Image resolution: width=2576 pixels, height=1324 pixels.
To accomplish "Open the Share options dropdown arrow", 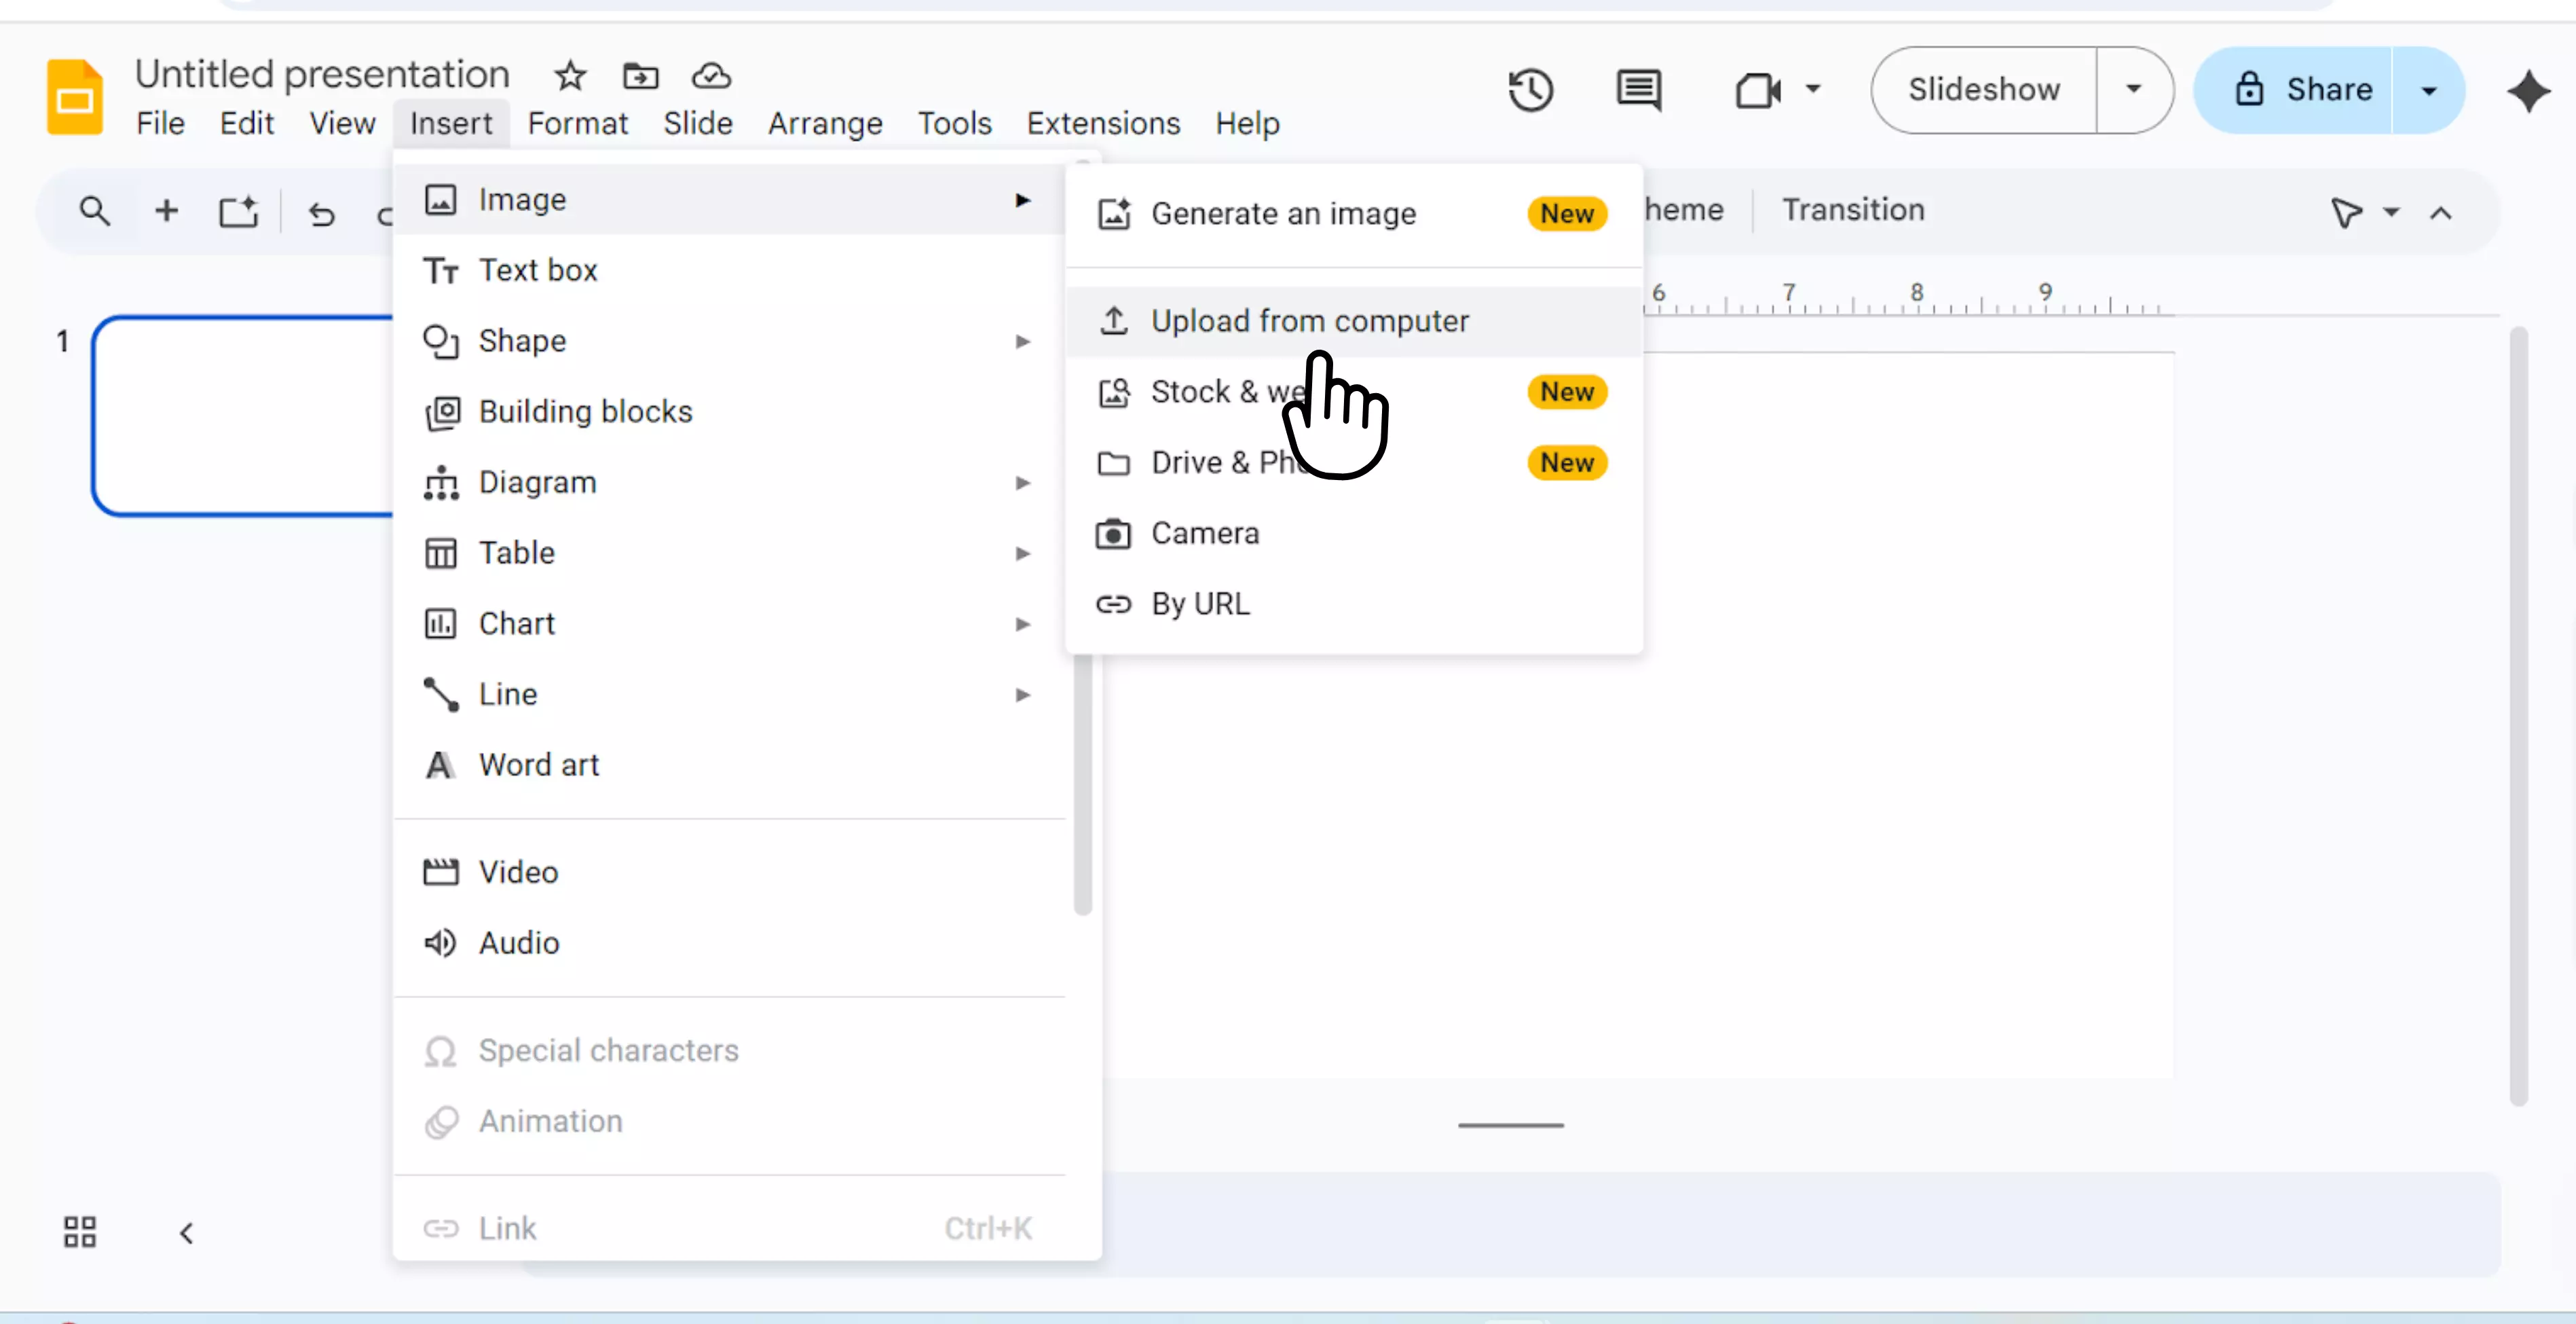I will point(2428,90).
